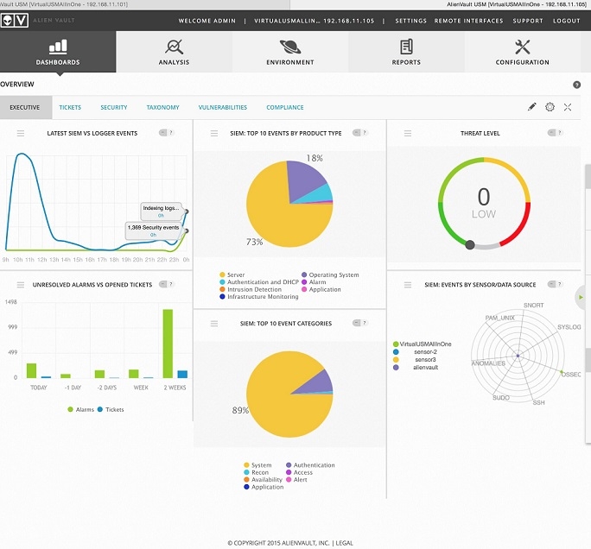The height and width of the screenshot is (549, 591).
Task: Open menu handle of Unresolved Alarms vs Opened Tickets
Action: (21, 285)
